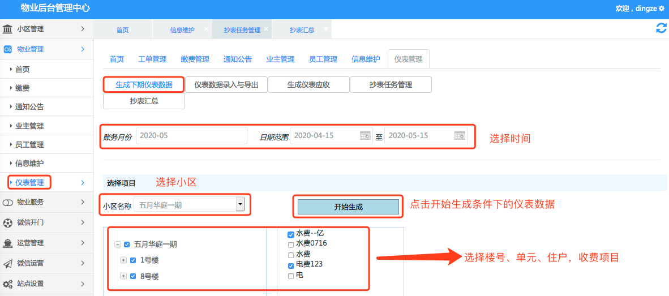Open the 通知公告 inner tab
669x296 pixels.
click(x=238, y=59)
